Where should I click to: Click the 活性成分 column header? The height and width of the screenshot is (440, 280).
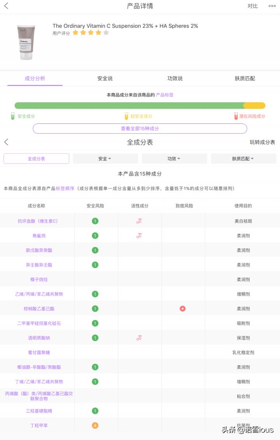[x=140, y=206]
